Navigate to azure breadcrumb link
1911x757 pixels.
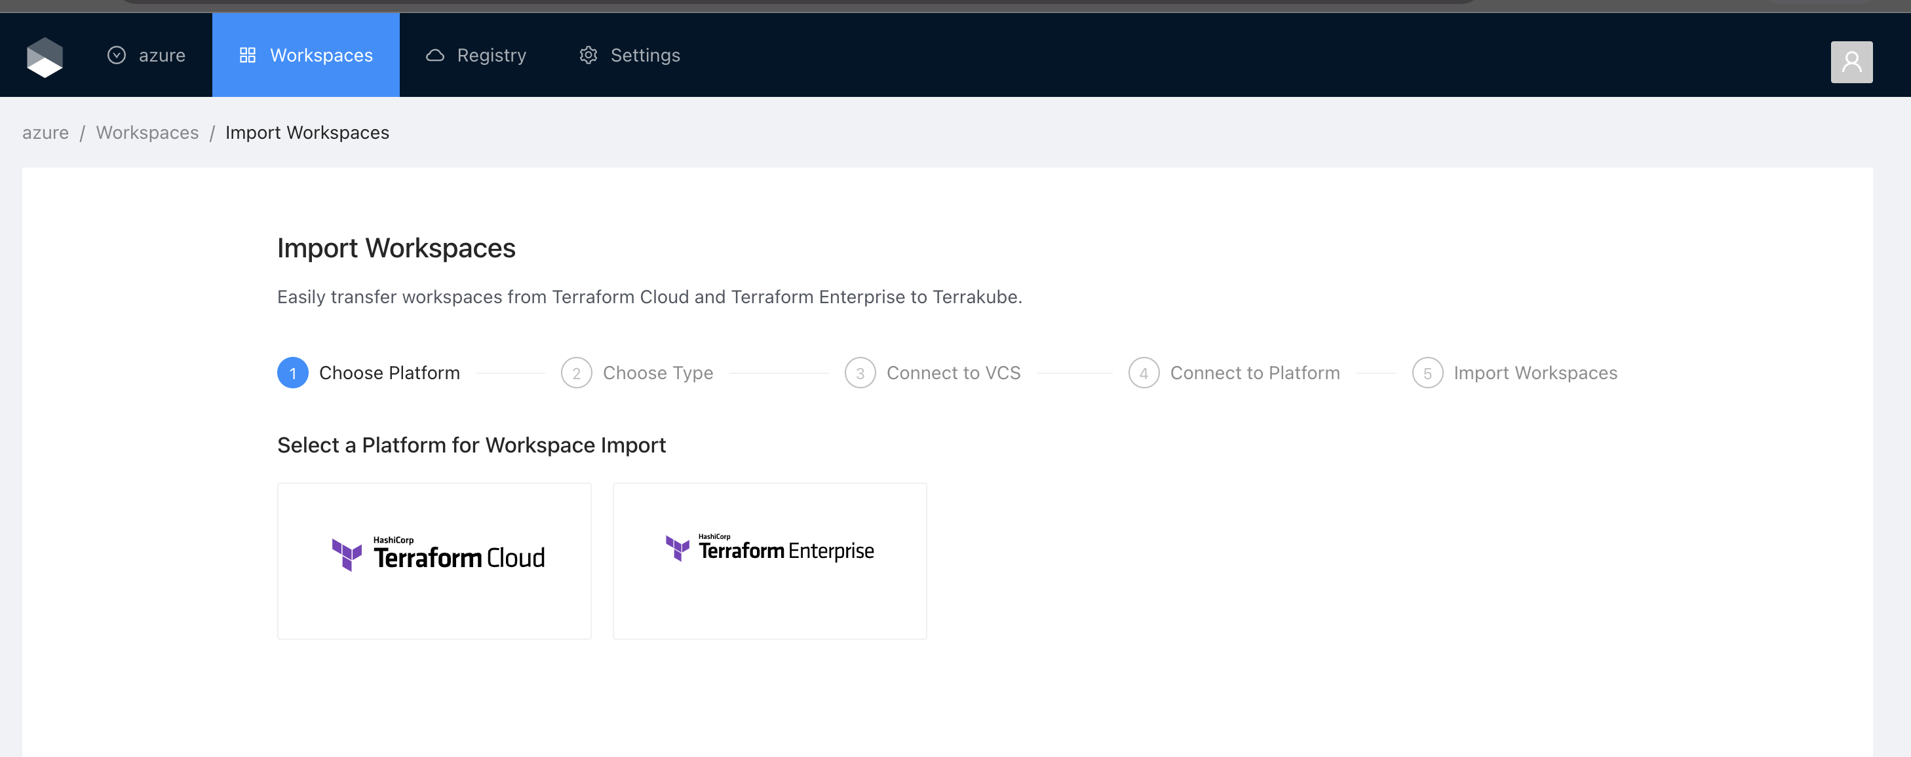45,133
